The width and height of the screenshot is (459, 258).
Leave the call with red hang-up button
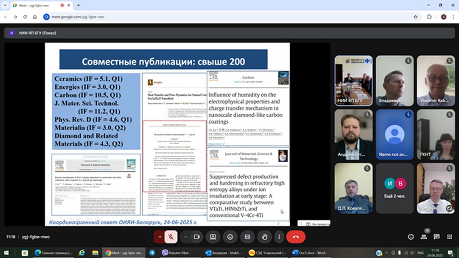point(295,236)
